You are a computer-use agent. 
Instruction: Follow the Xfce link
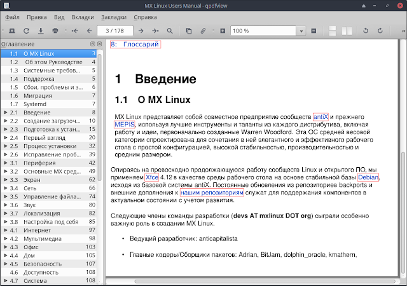tap(151, 177)
